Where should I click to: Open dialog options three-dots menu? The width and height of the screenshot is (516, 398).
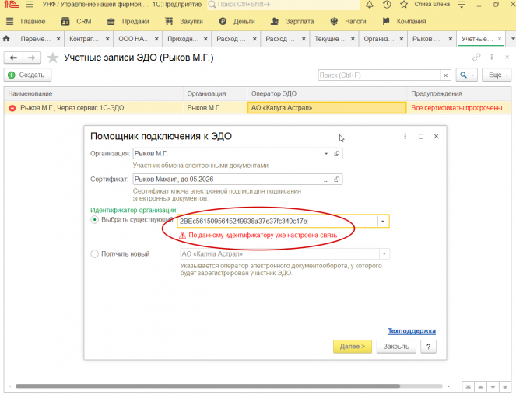click(405, 136)
